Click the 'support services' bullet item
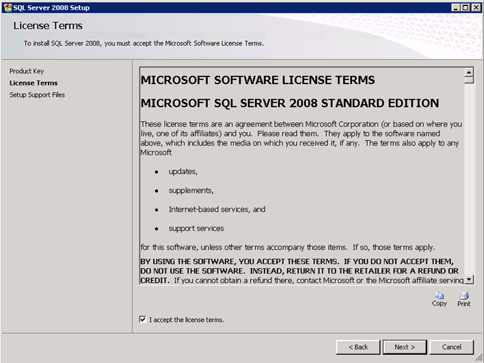The height and width of the screenshot is (363, 484). (x=196, y=228)
